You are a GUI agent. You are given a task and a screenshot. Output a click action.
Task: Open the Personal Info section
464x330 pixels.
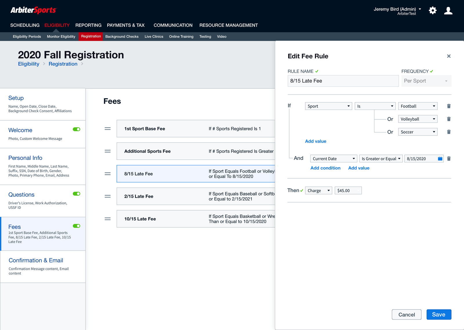point(43,166)
